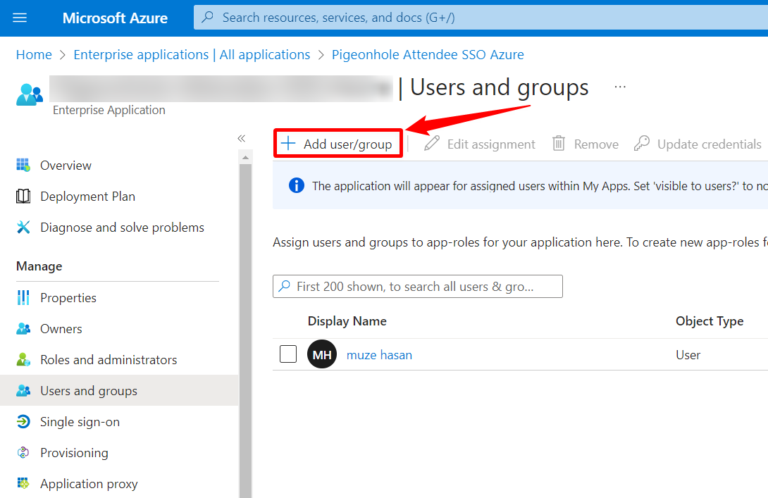Select the checkbox for muze hasan
768x498 pixels.
(x=288, y=354)
